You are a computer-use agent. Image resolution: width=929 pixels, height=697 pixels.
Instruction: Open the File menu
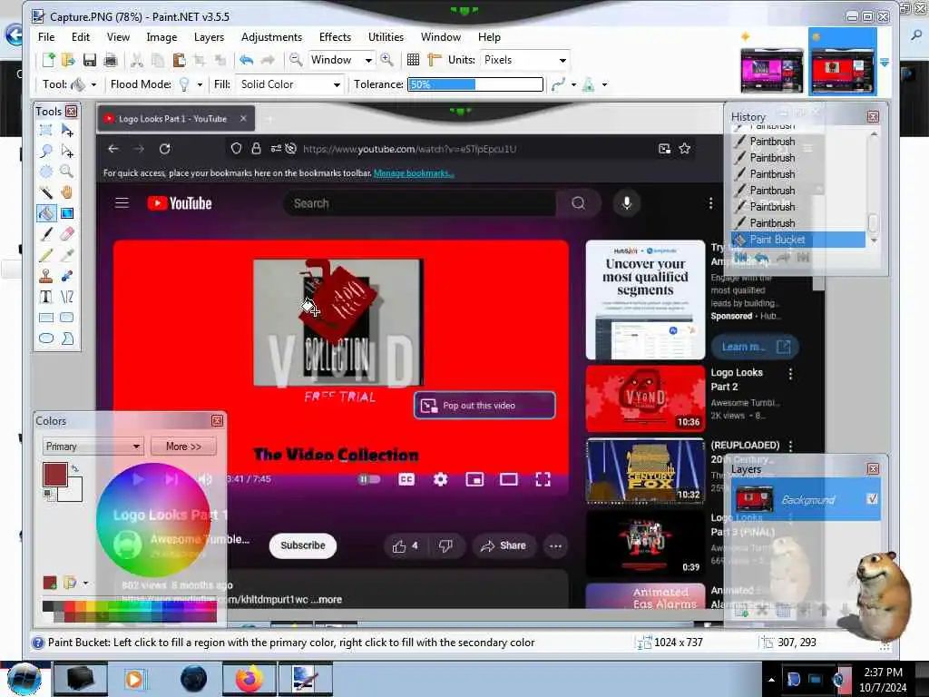(x=46, y=36)
